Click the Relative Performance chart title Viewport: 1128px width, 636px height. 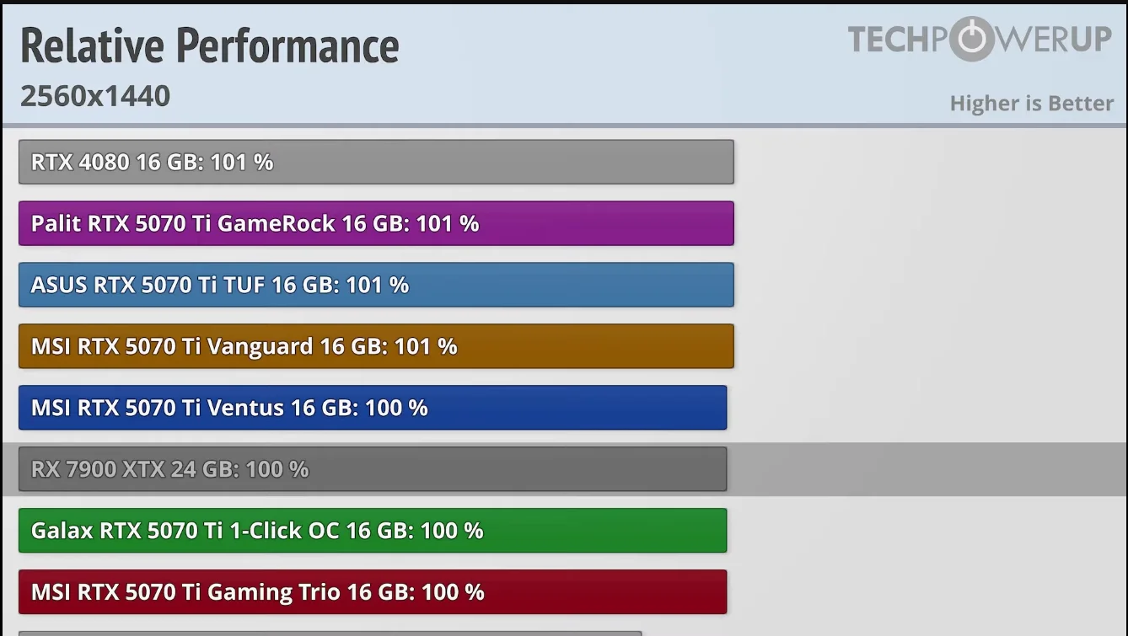click(x=209, y=45)
